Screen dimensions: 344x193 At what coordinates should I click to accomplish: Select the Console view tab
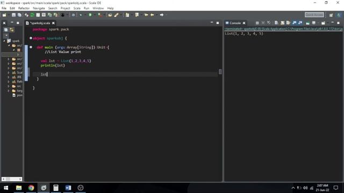(x=235, y=23)
